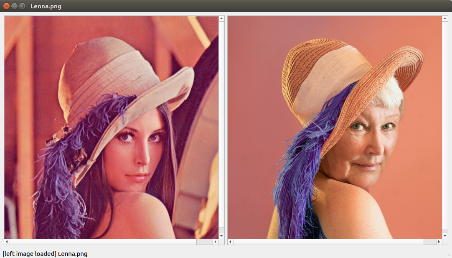Screen dimensions: 452x258
Task: Select the left Lenna image
Action: point(111,127)
